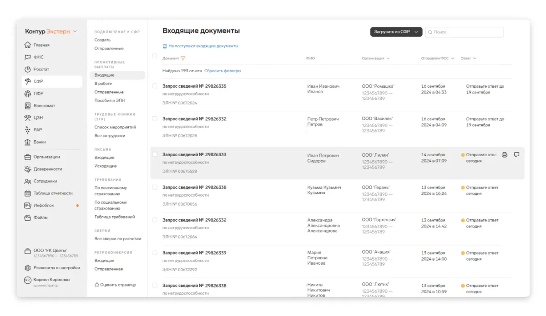Tick the select-all checkbox in table header
The image size is (546, 316).
(155, 56)
